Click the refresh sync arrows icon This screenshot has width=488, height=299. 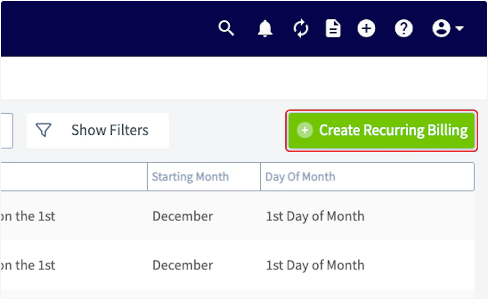[x=301, y=29]
